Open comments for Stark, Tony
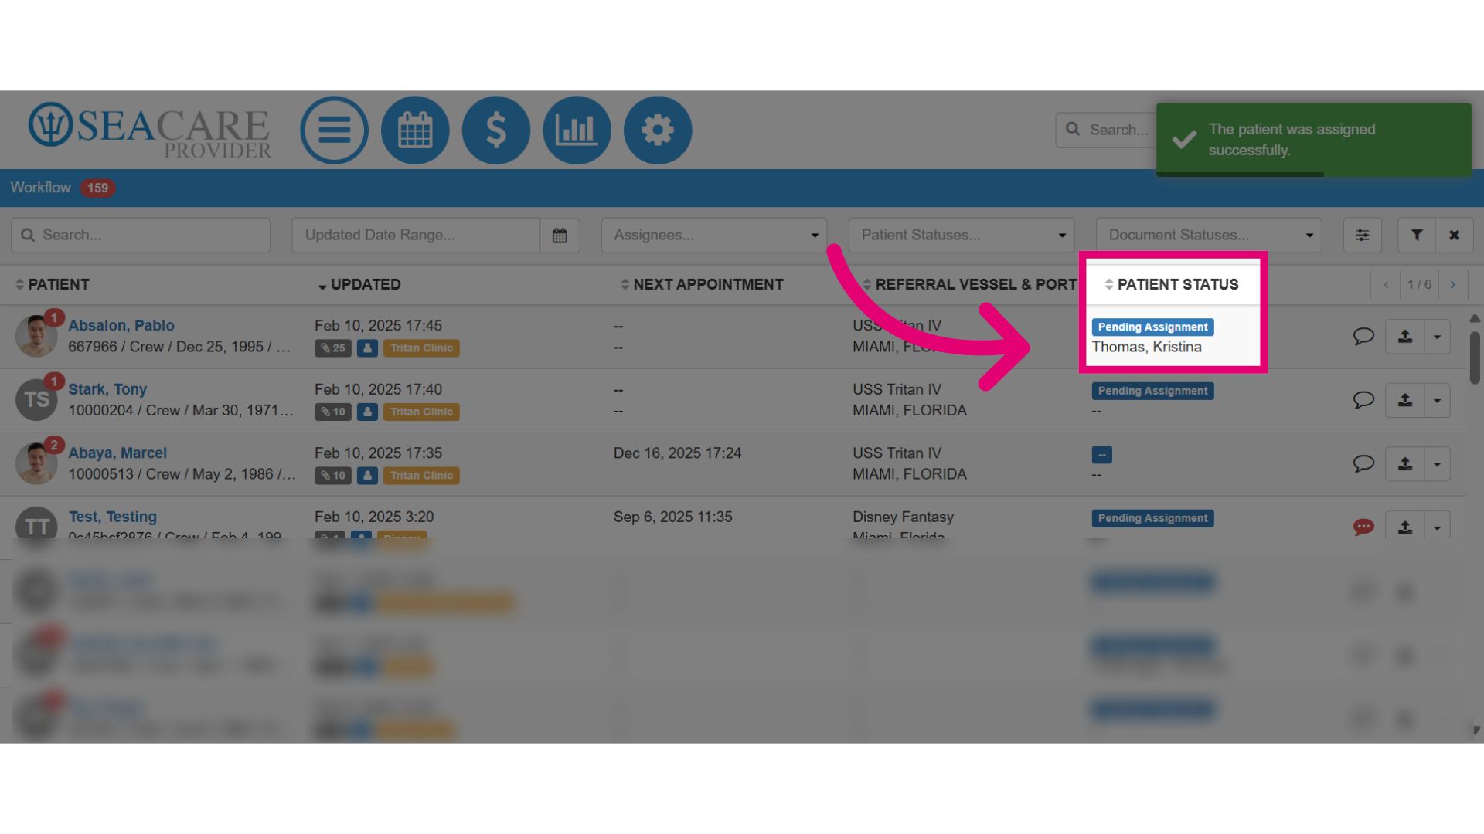This screenshot has width=1484, height=834. [1363, 400]
